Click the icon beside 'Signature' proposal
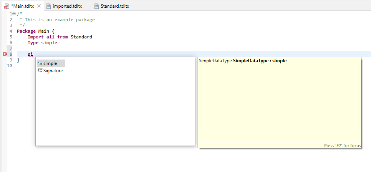This screenshot has width=371, height=189. tap(40, 70)
